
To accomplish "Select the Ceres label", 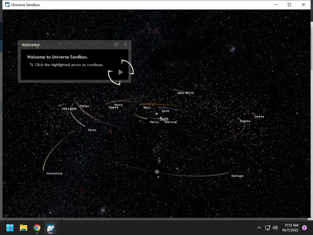I will pos(92,130).
